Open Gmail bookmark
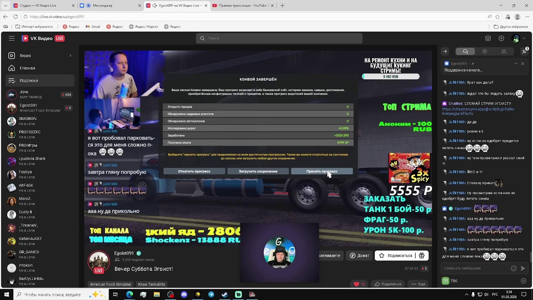Image resolution: width=533 pixels, height=300 pixels. pyautogui.click(x=93, y=27)
